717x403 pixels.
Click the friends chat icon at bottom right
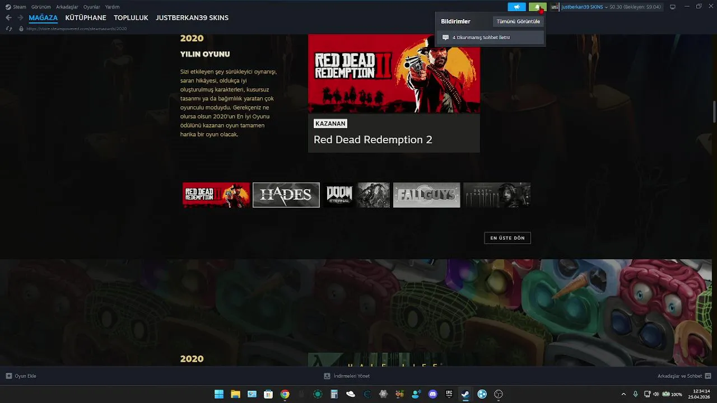tap(707, 376)
